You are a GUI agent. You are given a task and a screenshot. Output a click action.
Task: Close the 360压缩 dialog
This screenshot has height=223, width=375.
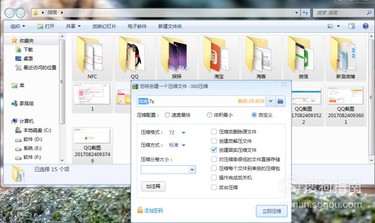(283, 84)
